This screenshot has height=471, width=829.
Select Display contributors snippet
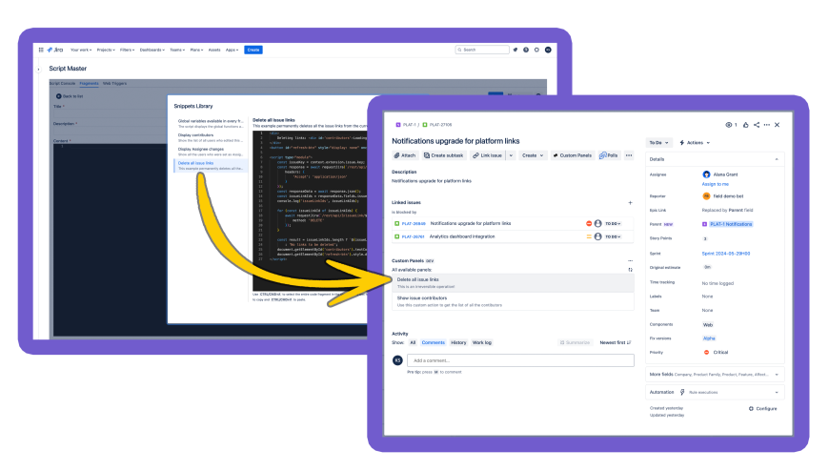tap(211, 137)
